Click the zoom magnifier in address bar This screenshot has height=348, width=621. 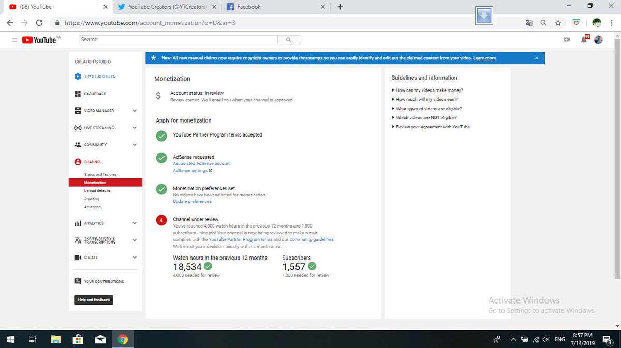pyautogui.click(x=543, y=23)
